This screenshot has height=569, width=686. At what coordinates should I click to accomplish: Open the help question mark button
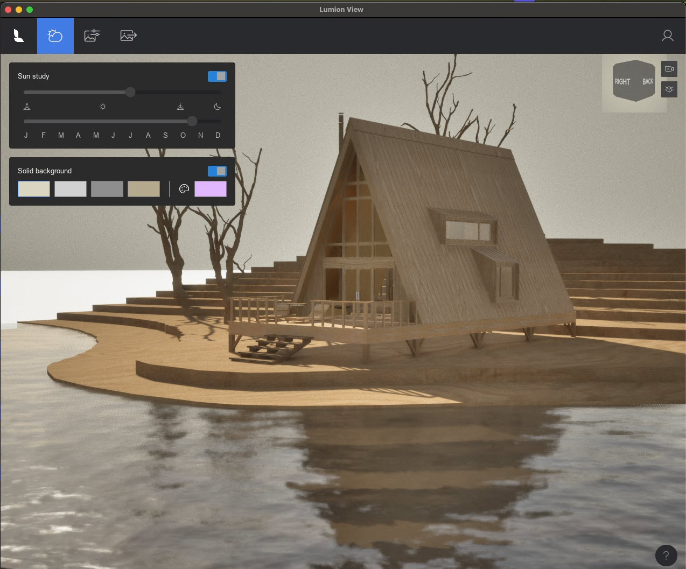(666, 556)
